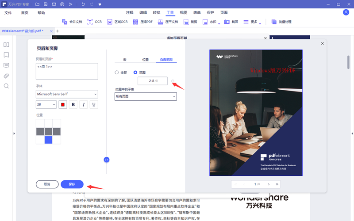
Task: Open the red font color swatch
Action: pos(62,105)
